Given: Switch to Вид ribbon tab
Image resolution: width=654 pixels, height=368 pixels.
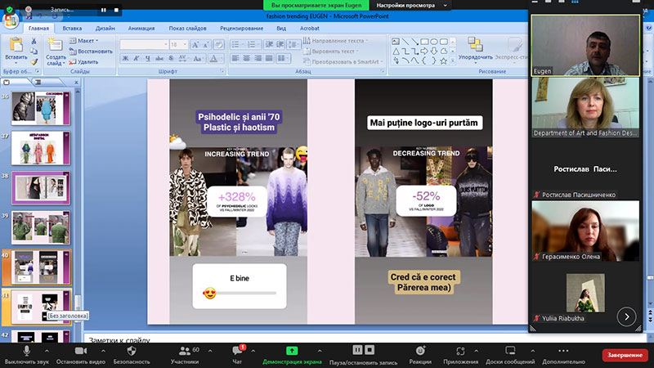Looking at the screenshot, I should 281,28.
